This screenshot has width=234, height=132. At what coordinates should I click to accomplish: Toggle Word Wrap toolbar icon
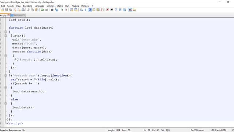81,10
